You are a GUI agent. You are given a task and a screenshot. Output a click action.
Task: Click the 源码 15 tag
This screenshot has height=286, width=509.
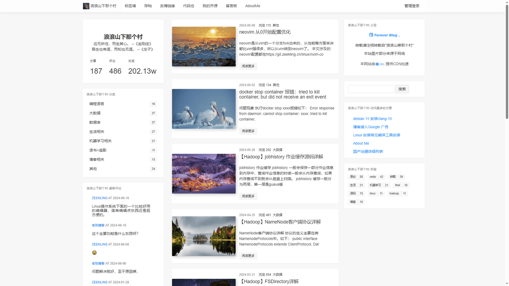[356, 193]
